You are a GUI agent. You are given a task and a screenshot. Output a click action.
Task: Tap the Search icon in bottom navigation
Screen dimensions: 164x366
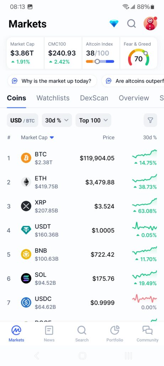82,334
